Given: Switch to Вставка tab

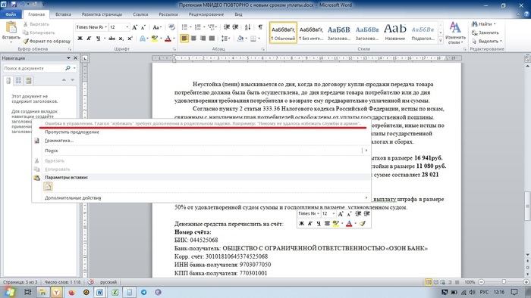Looking at the screenshot, I should point(63,14).
